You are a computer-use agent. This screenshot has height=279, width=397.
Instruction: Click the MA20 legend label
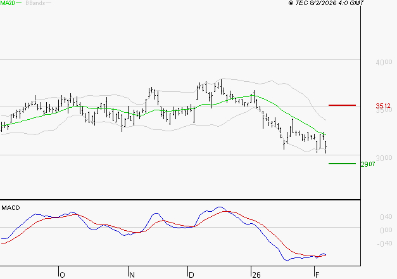tap(8, 3)
